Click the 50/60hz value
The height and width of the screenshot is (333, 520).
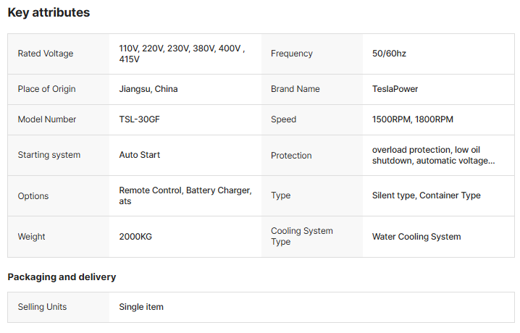389,54
